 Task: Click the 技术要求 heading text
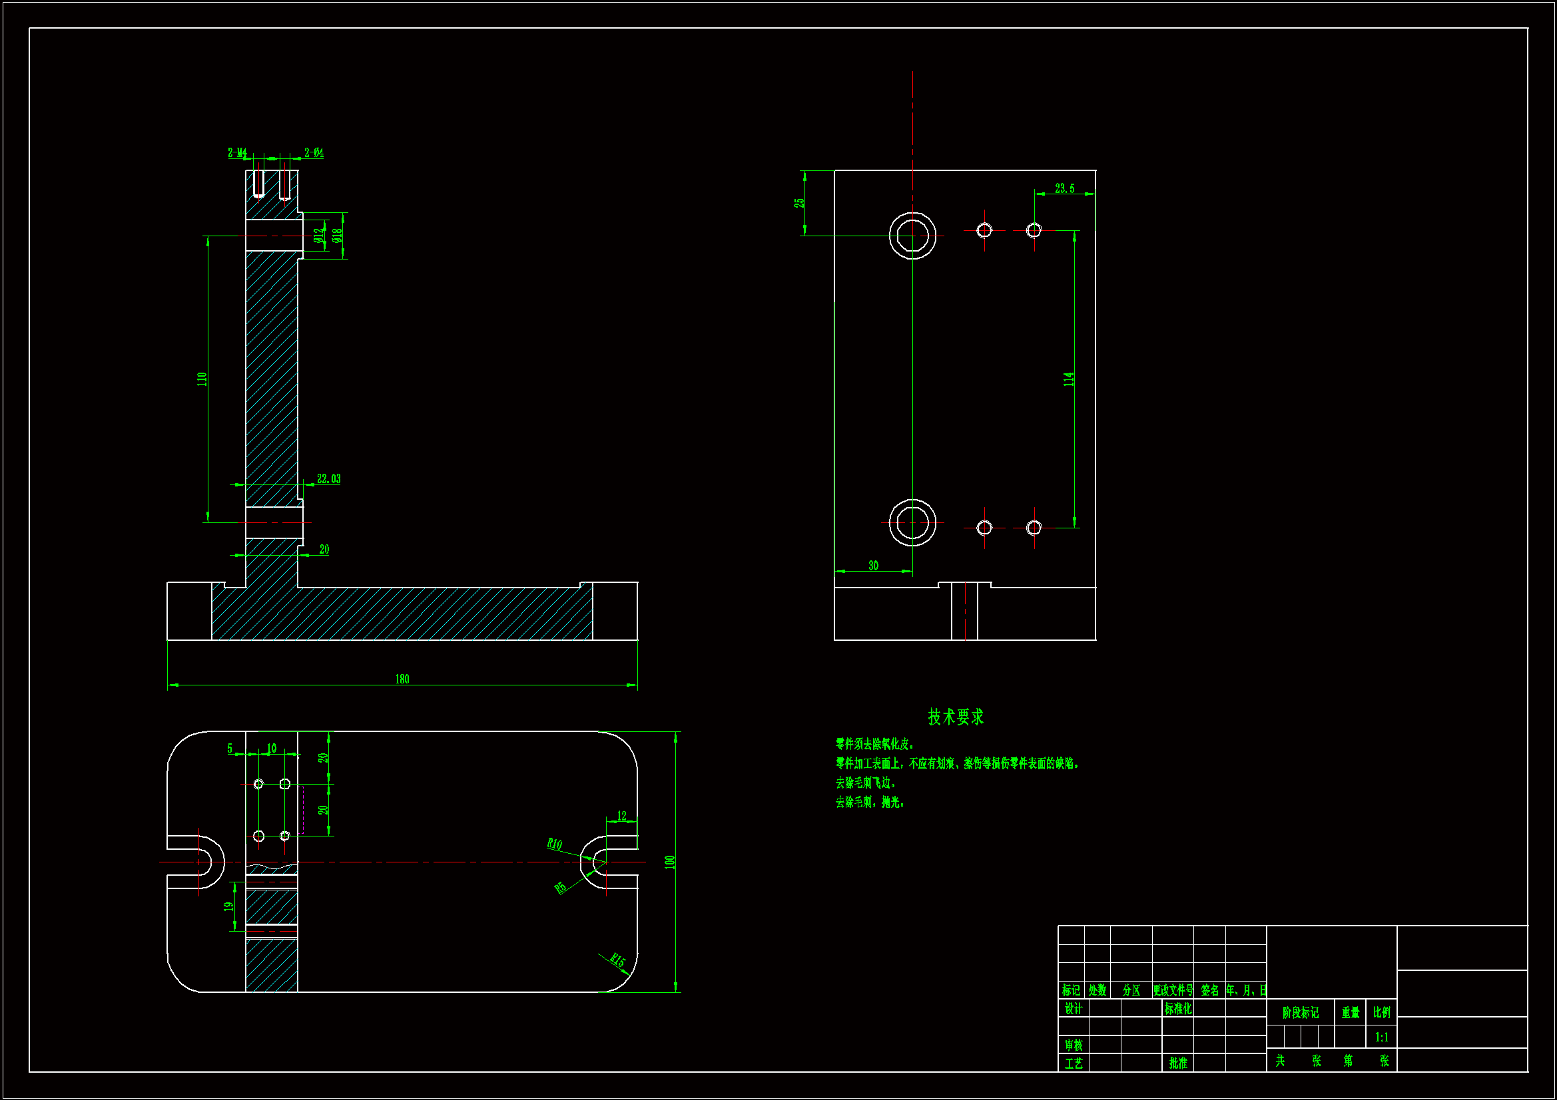tap(956, 717)
